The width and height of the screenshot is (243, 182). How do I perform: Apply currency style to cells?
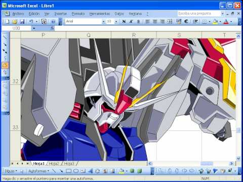(x=179, y=21)
